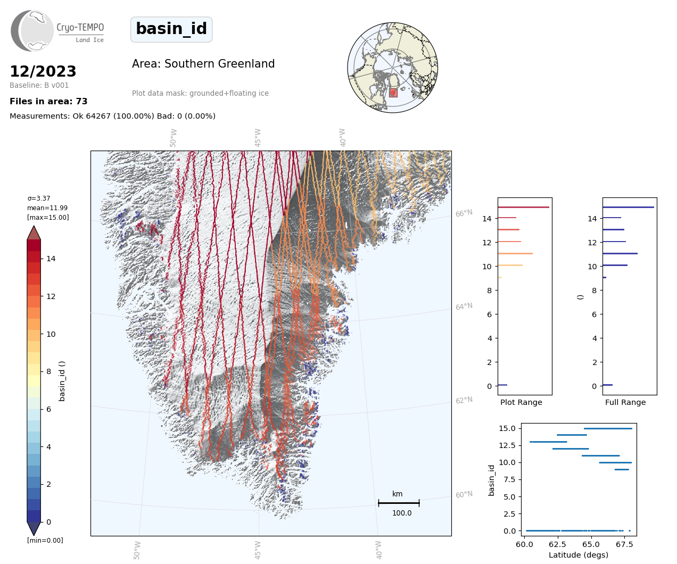Click the 66°N latitude label on map
The image size is (677, 564).
tap(464, 213)
